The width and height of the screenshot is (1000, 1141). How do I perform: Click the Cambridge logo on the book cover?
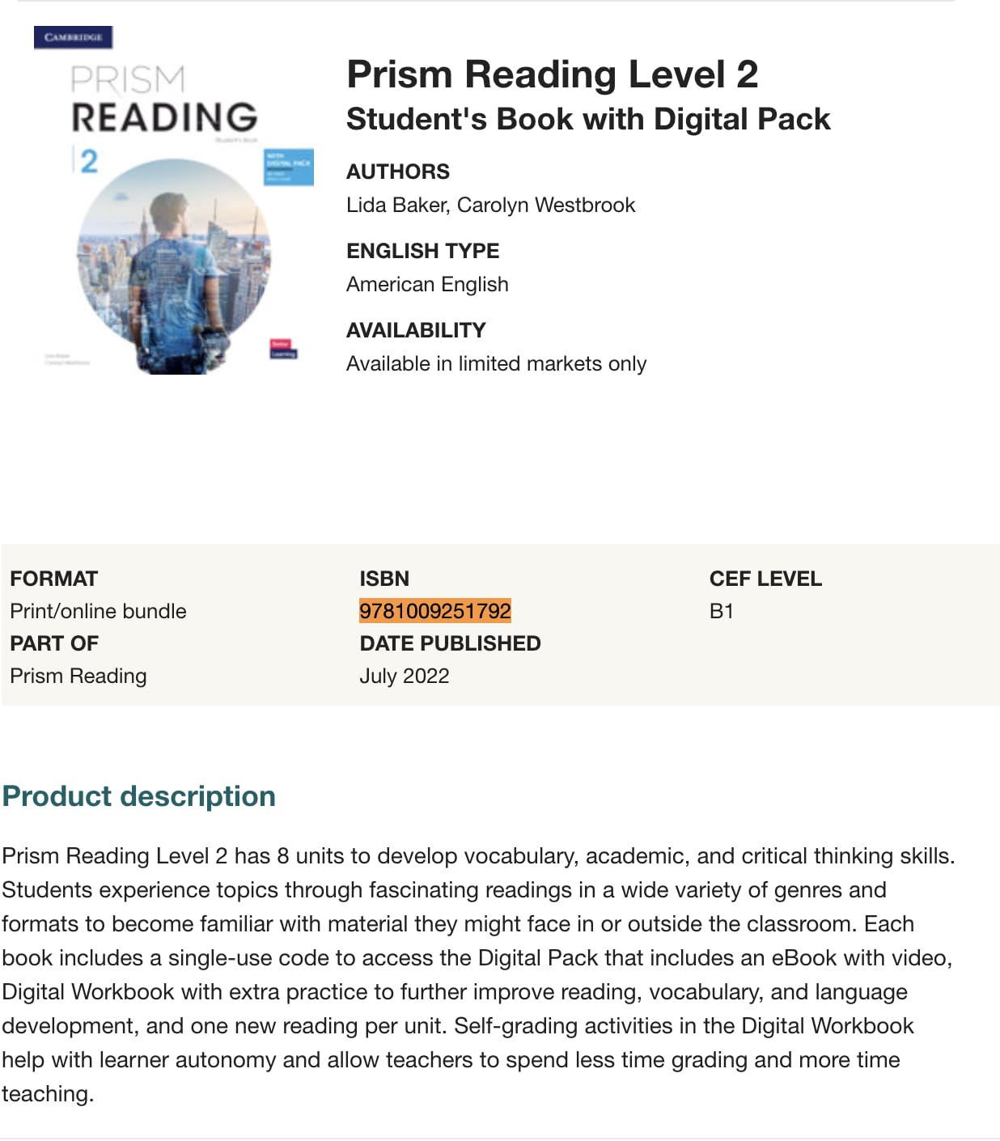coord(73,37)
